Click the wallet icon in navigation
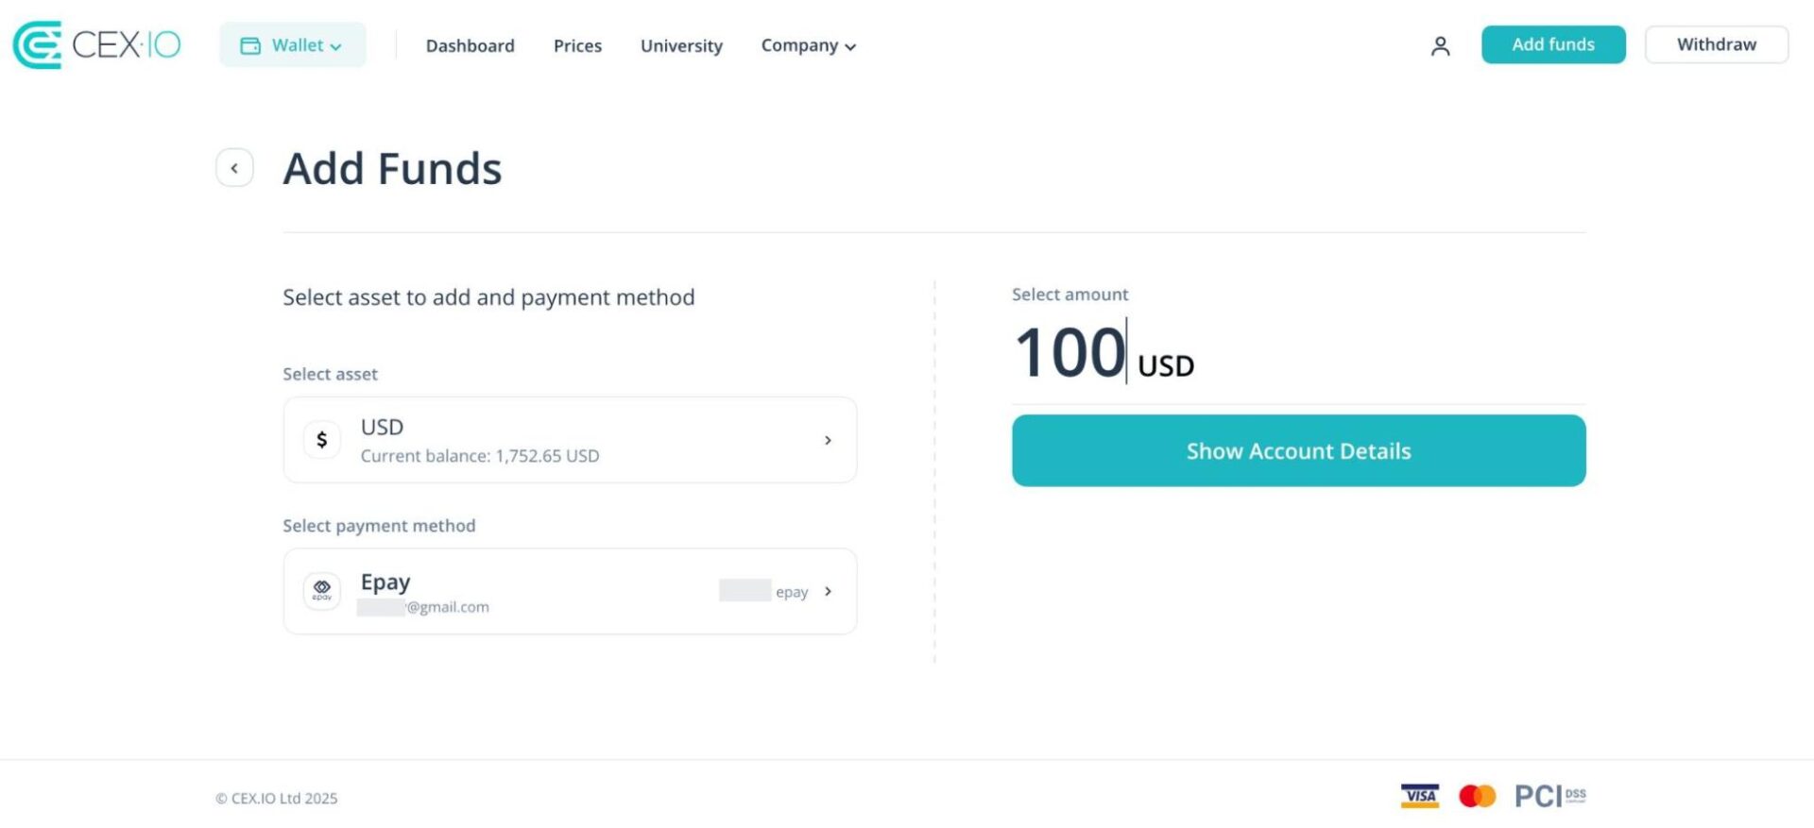 [250, 45]
